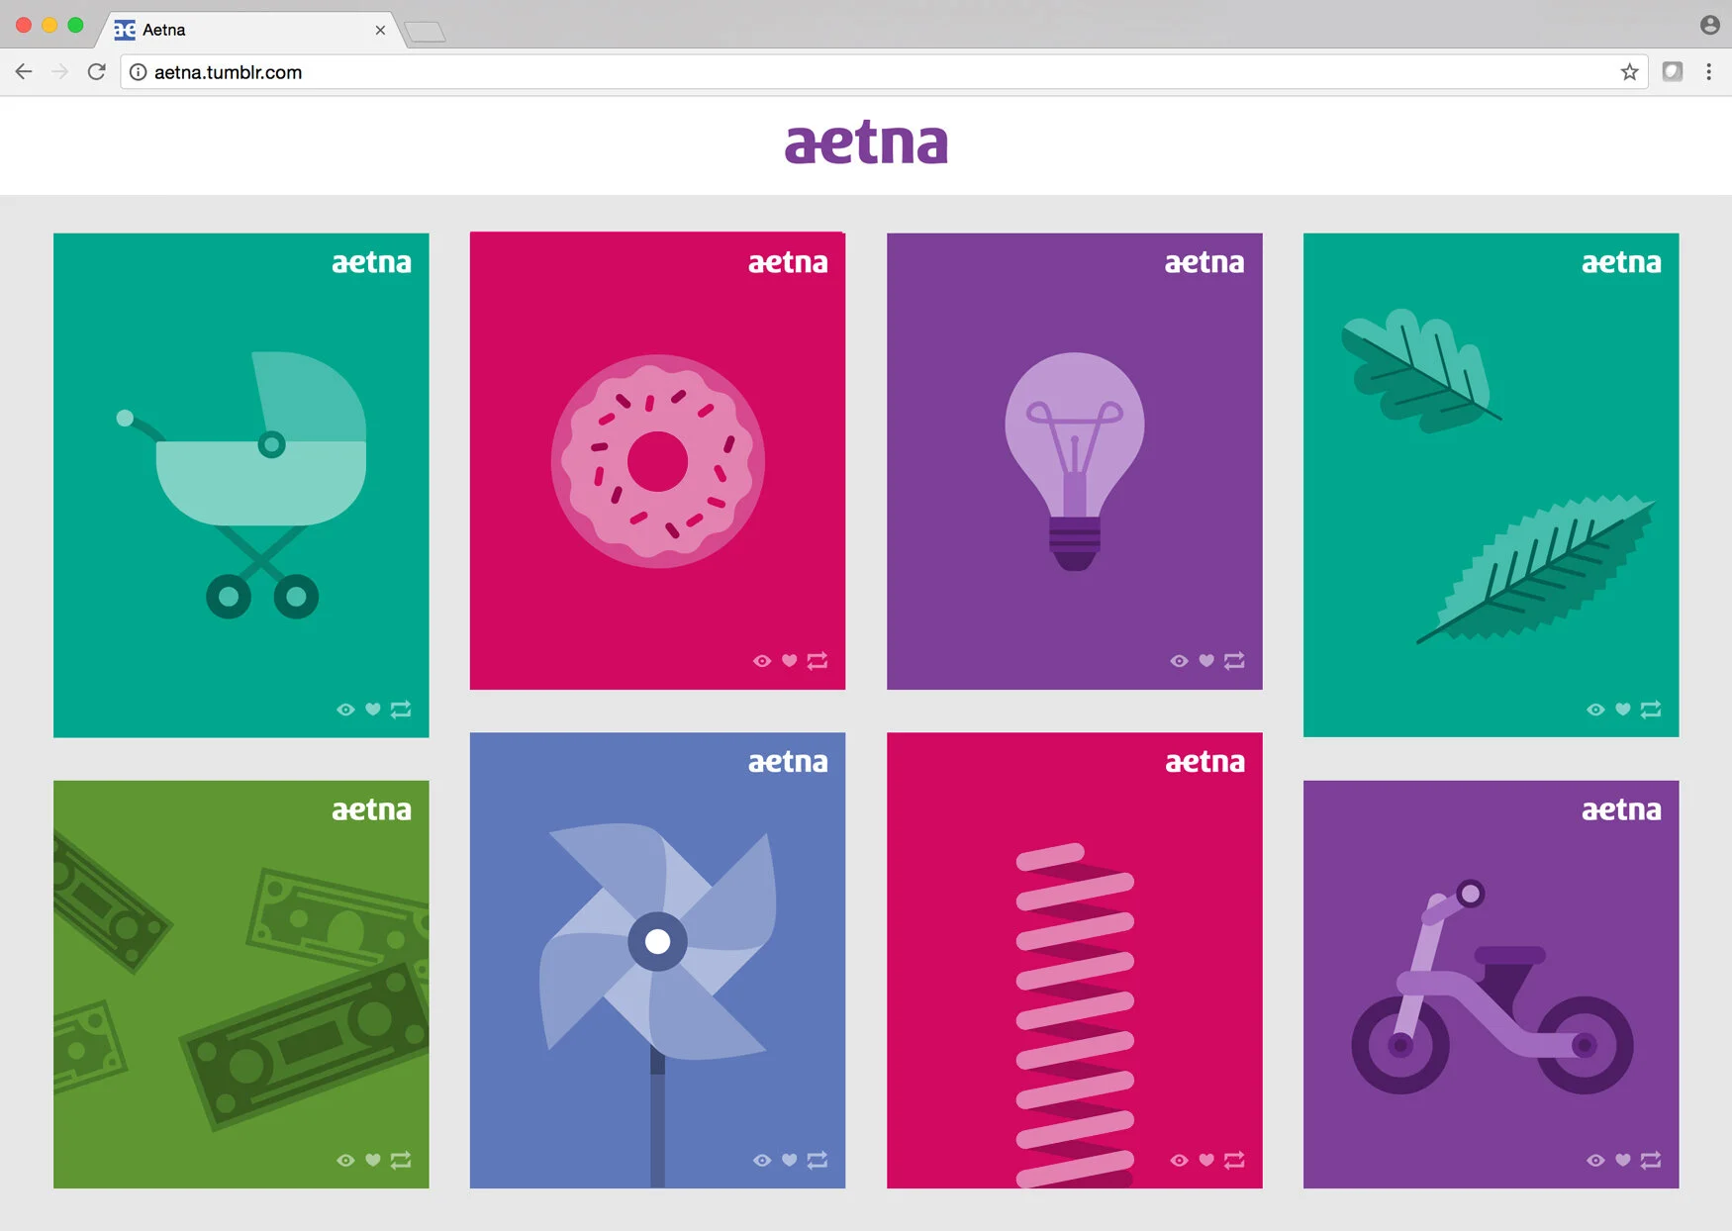
Task: Click the eye icon on spring coil card
Action: pos(1179,1161)
